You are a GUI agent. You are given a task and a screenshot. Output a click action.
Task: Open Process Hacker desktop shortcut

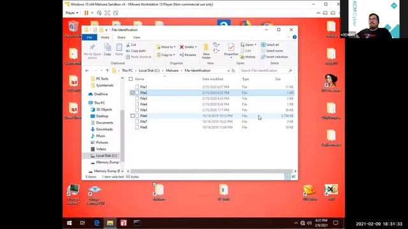point(73,194)
